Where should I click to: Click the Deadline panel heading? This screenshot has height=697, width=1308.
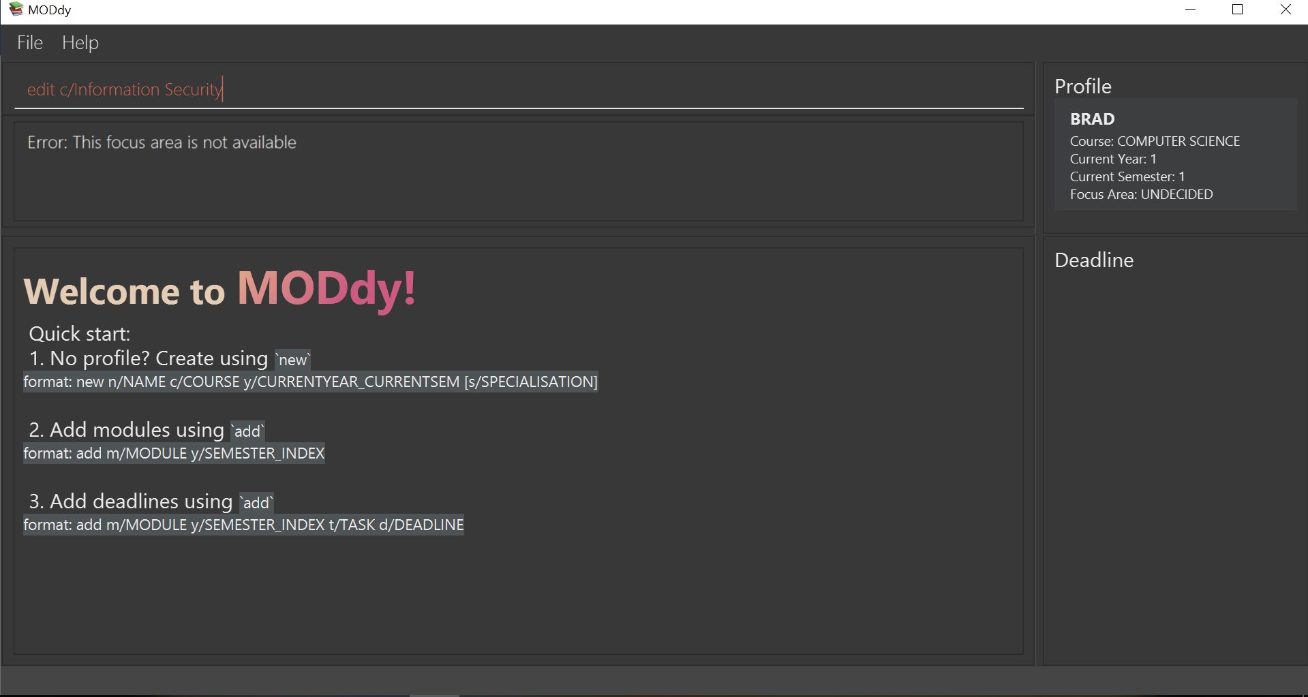click(1094, 260)
